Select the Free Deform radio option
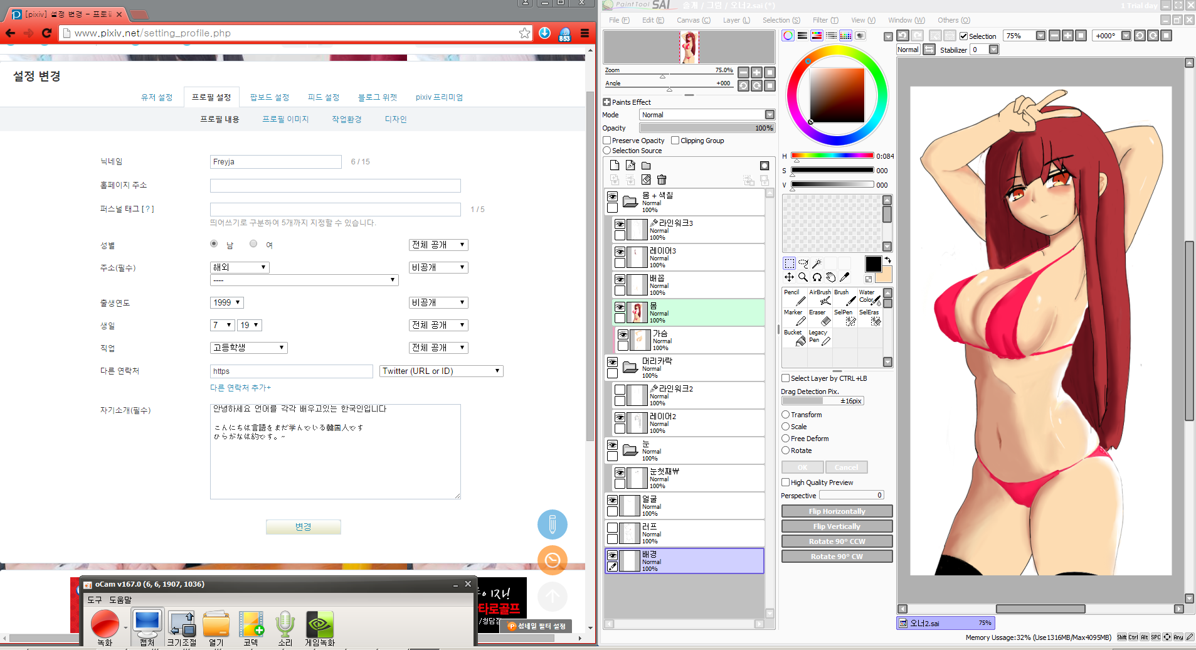 click(x=785, y=439)
